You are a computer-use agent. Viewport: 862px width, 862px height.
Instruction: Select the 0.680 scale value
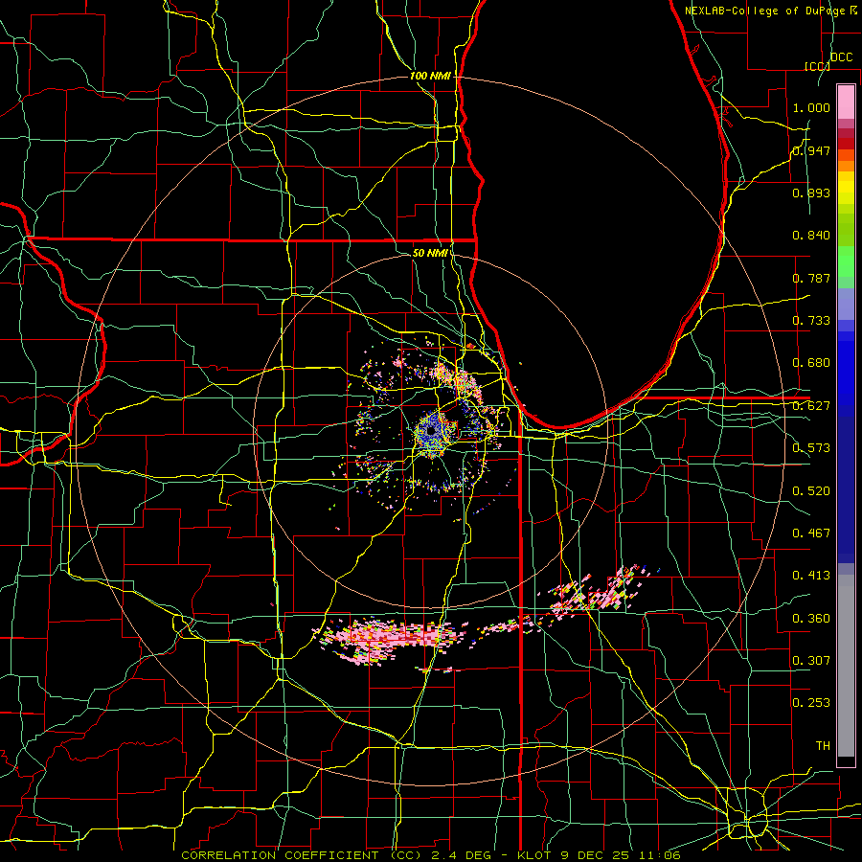point(811,363)
